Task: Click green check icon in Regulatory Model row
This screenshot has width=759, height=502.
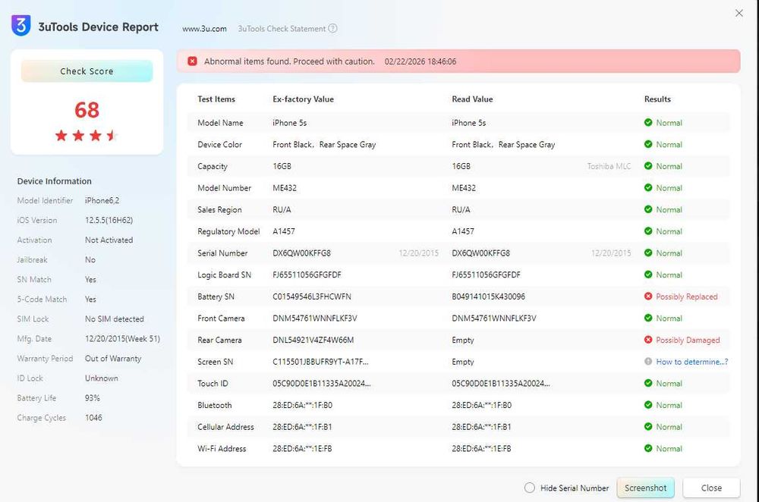Action: (648, 231)
